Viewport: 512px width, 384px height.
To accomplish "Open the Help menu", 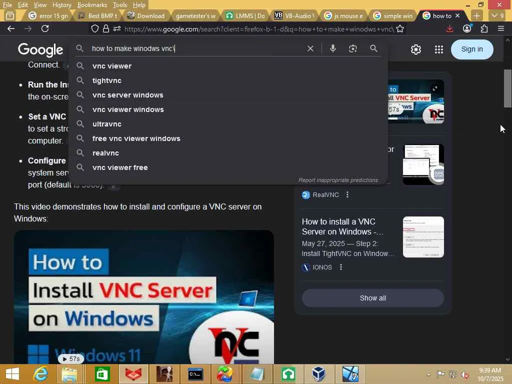I will point(139,5).
